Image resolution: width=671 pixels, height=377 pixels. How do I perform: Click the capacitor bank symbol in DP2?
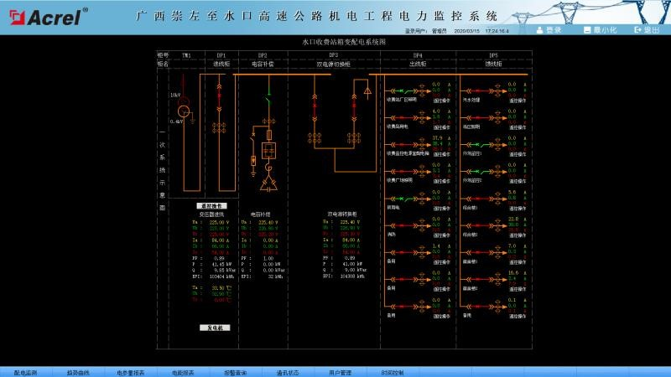click(x=268, y=151)
